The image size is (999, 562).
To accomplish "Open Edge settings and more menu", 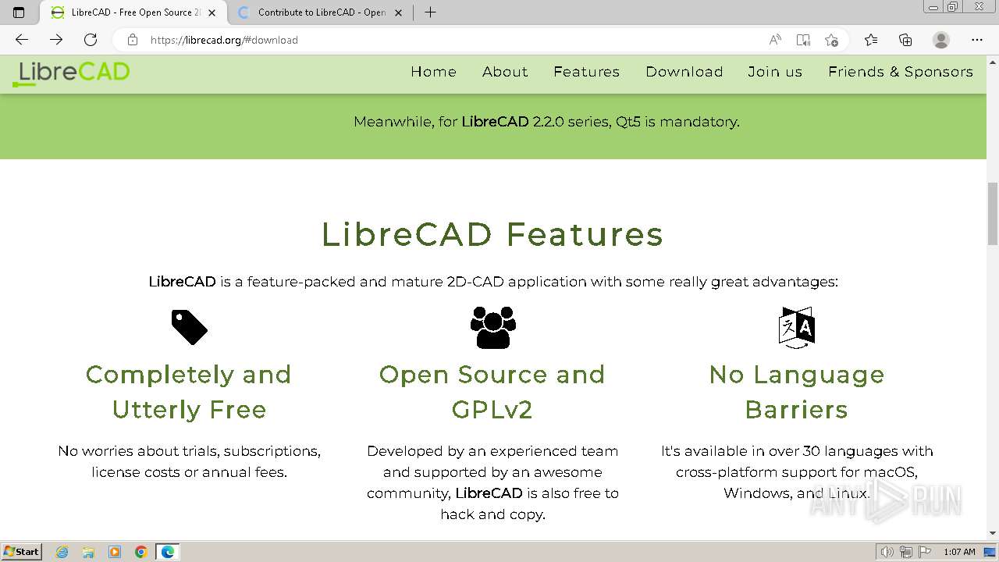I will click(977, 40).
